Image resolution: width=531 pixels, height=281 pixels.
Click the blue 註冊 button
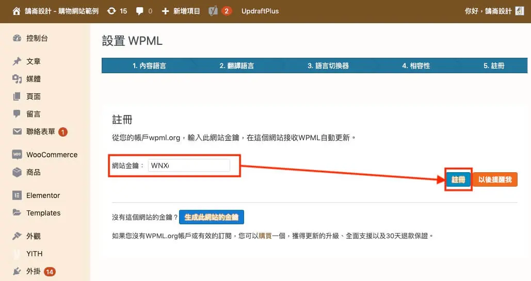coord(458,179)
